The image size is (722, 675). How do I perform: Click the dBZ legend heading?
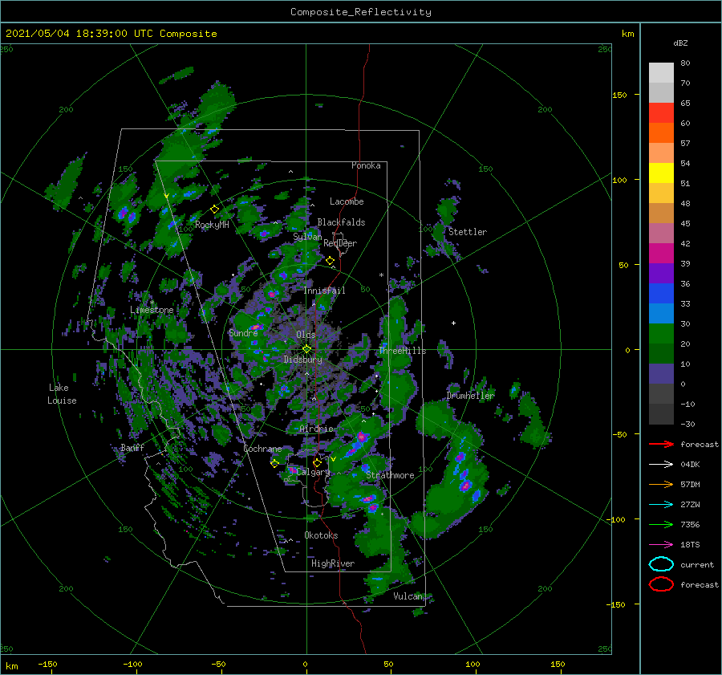[x=680, y=43]
